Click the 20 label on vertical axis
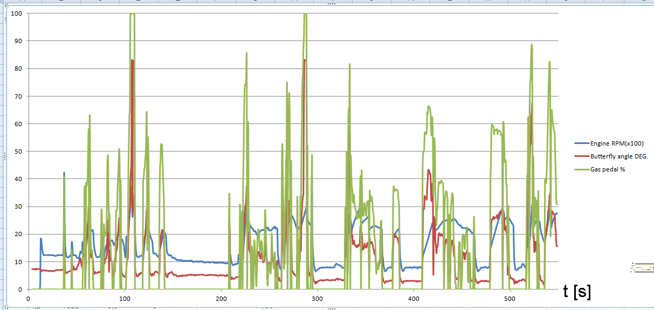The image size is (654, 310). click(17, 234)
